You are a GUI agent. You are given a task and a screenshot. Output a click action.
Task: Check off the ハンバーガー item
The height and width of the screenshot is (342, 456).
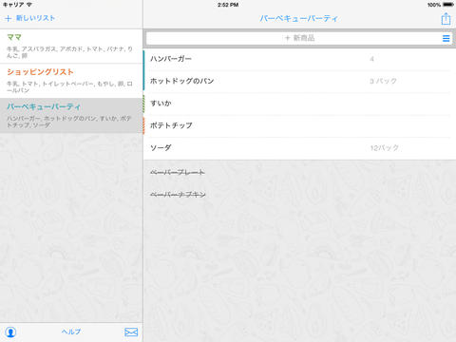coord(299,59)
